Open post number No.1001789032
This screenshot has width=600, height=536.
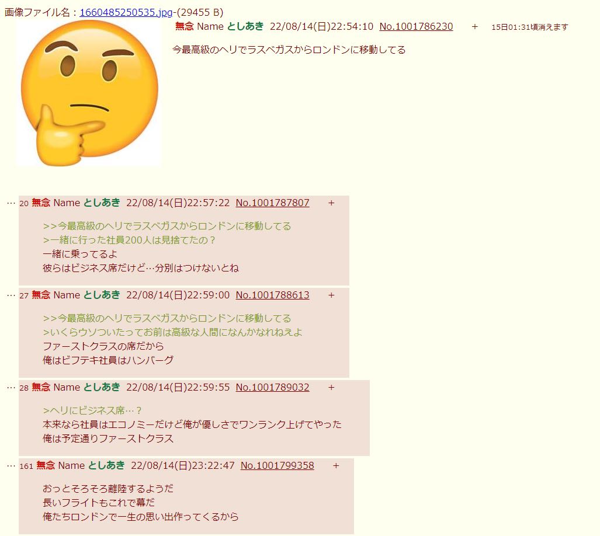(x=272, y=387)
